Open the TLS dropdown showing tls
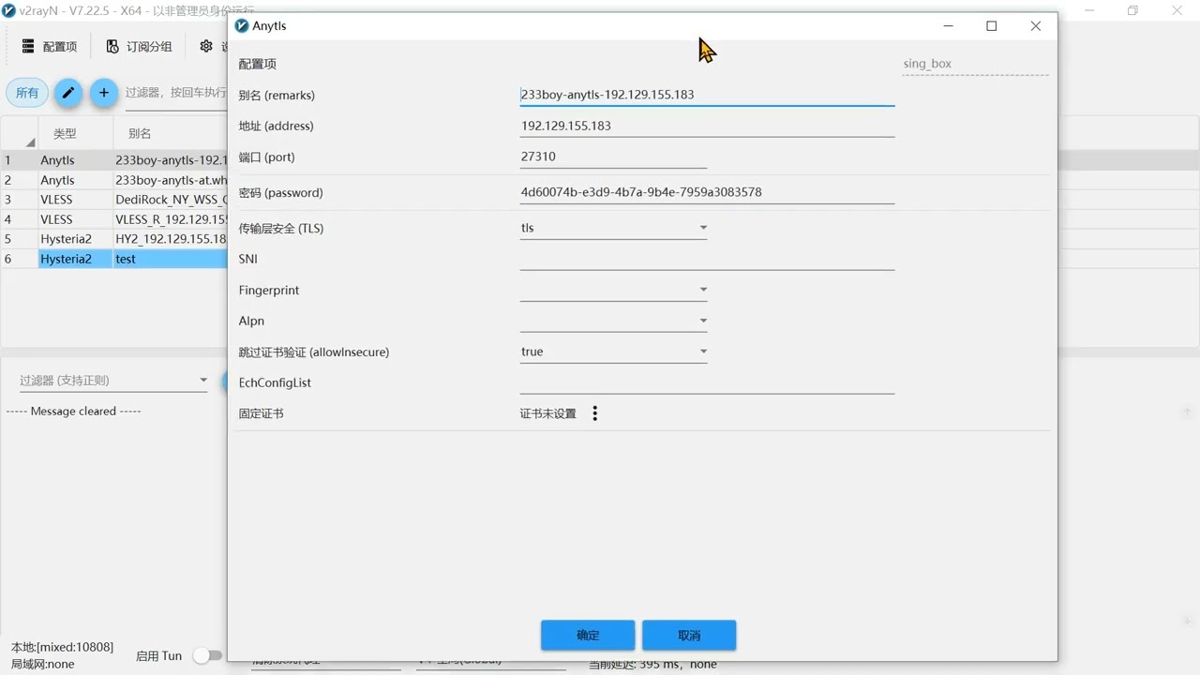The width and height of the screenshot is (1200, 675). pyautogui.click(x=613, y=228)
